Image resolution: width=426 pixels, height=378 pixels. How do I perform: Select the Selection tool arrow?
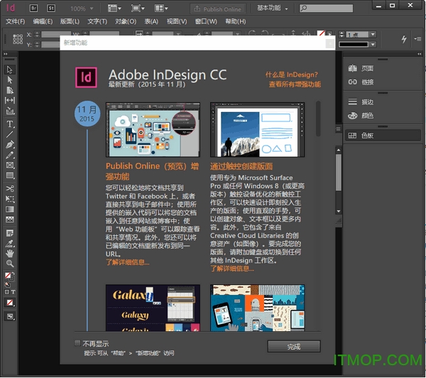click(9, 70)
